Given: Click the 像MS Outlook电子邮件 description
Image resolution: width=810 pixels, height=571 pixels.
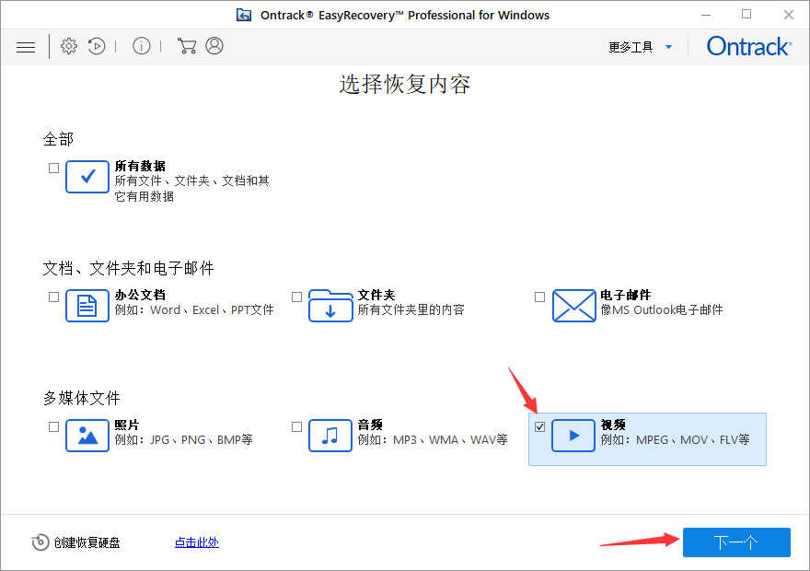Looking at the screenshot, I should [x=662, y=310].
